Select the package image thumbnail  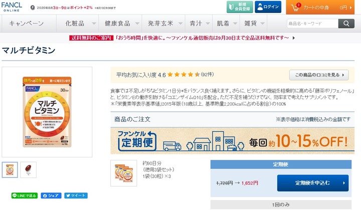(x=10, y=169)
